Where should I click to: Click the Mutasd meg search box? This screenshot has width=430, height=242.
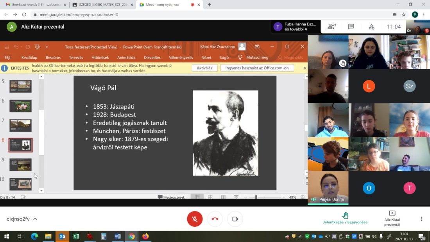(x=253, y=57)
